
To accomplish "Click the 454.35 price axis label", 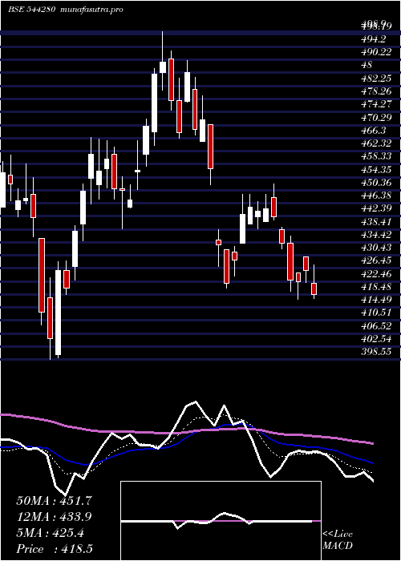I will (376, 169).
